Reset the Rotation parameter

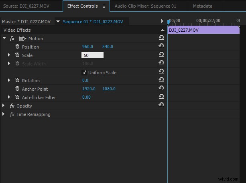click(x=161, y=81)
